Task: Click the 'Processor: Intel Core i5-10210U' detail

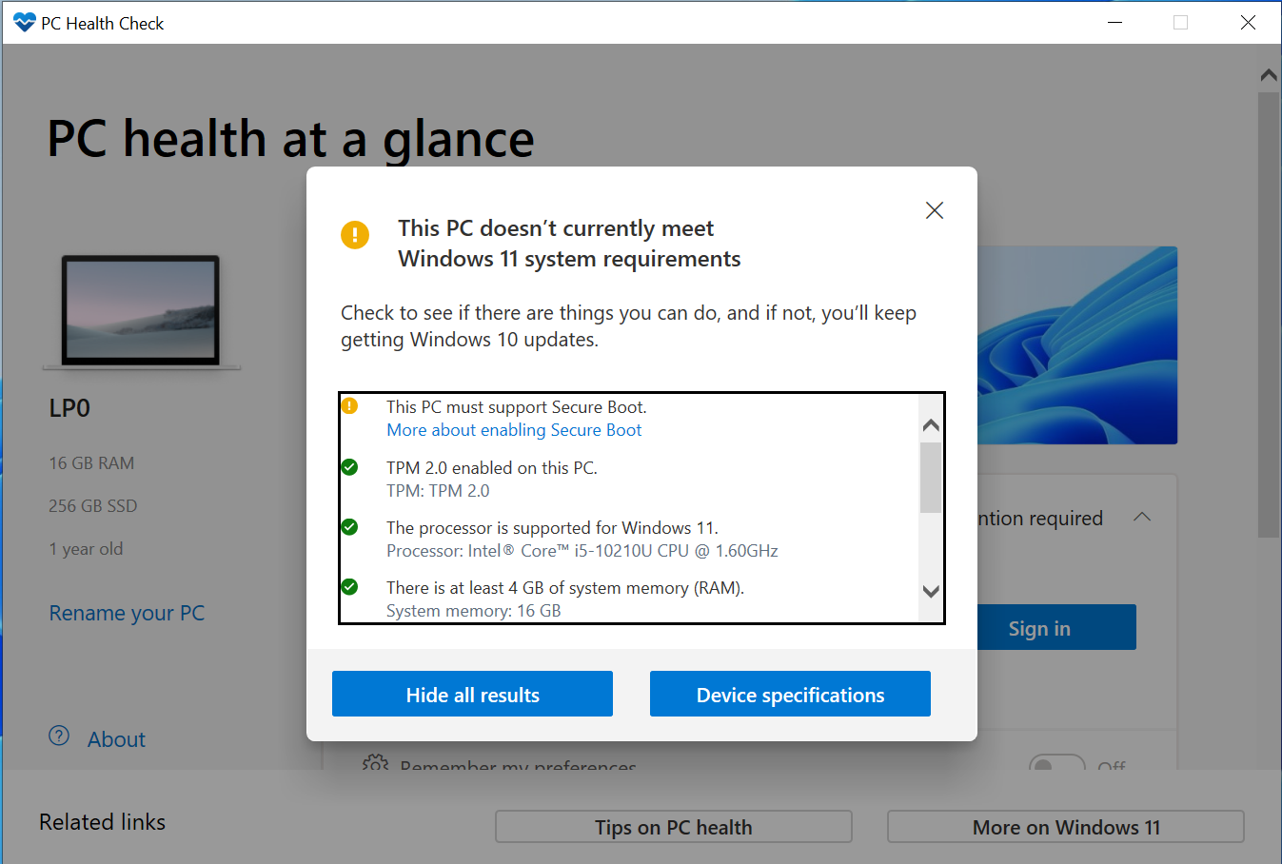Action: [x=582, y=551]
